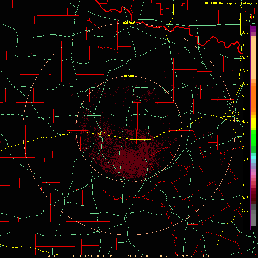Pick the yellow band of the color scale

(253, 123)
